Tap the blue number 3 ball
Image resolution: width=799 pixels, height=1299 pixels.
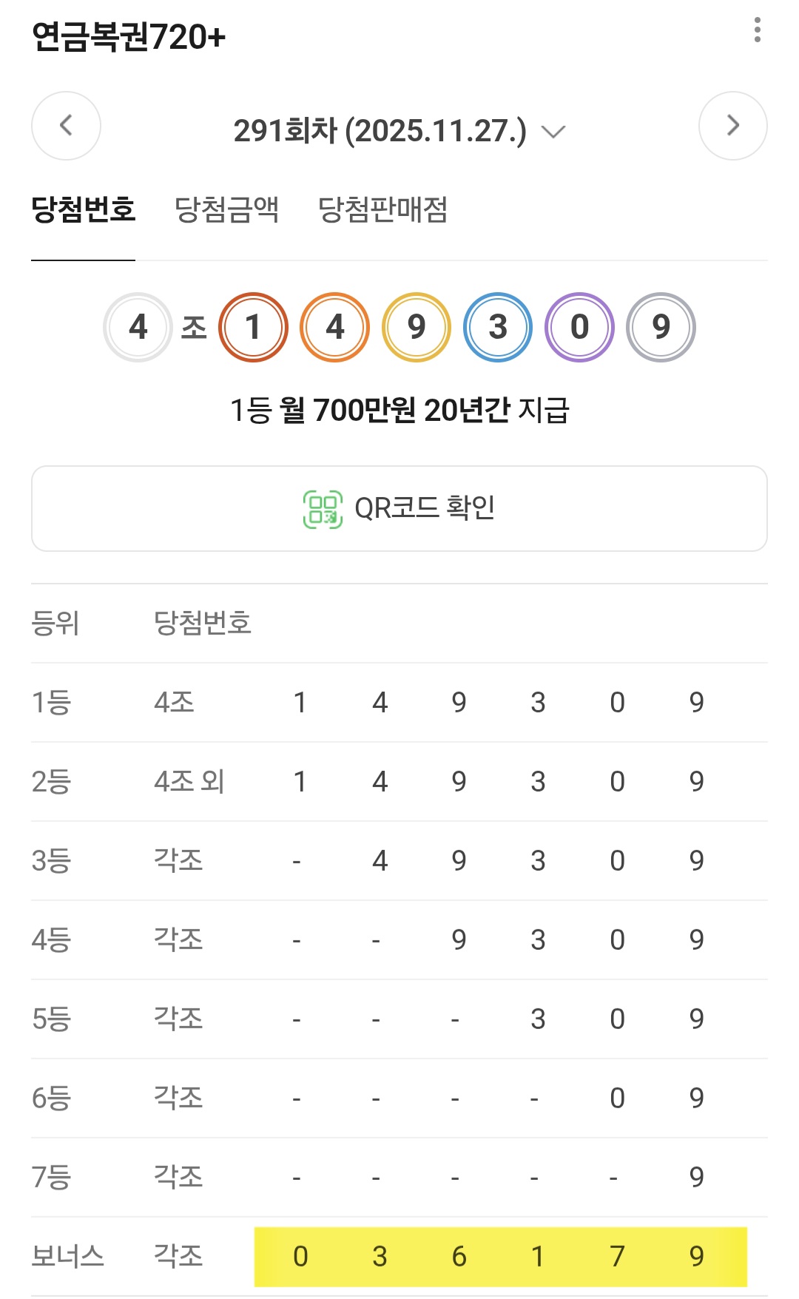[x=498, y=327]
